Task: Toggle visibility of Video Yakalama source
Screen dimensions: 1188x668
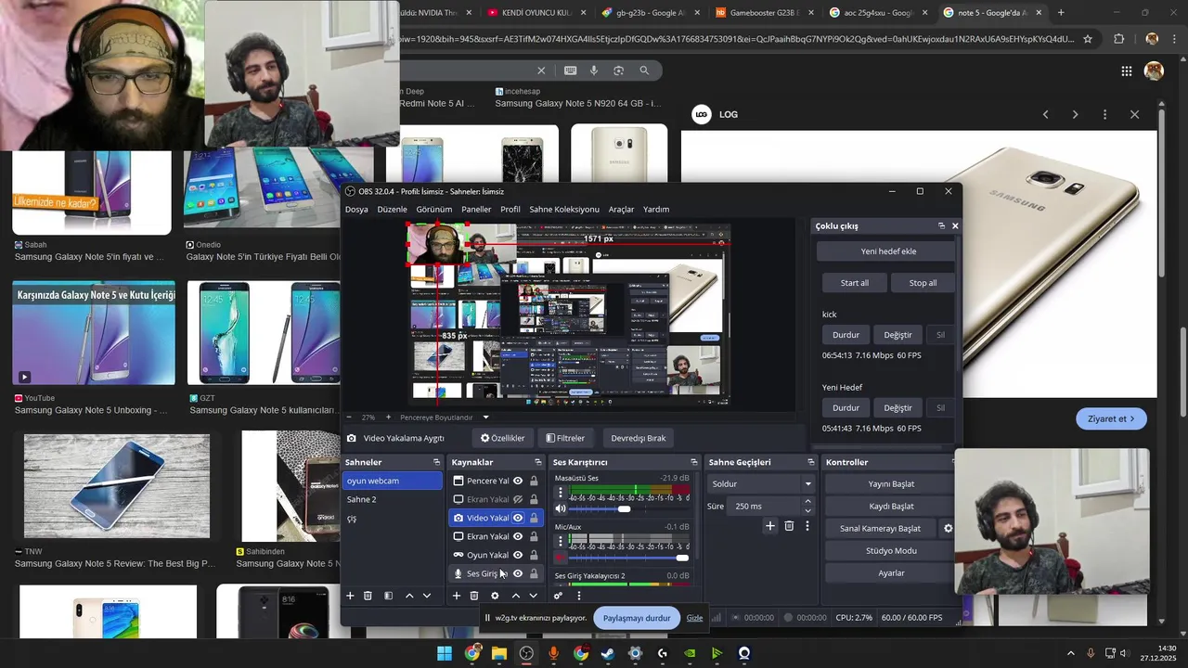Action: coord(518,518)
